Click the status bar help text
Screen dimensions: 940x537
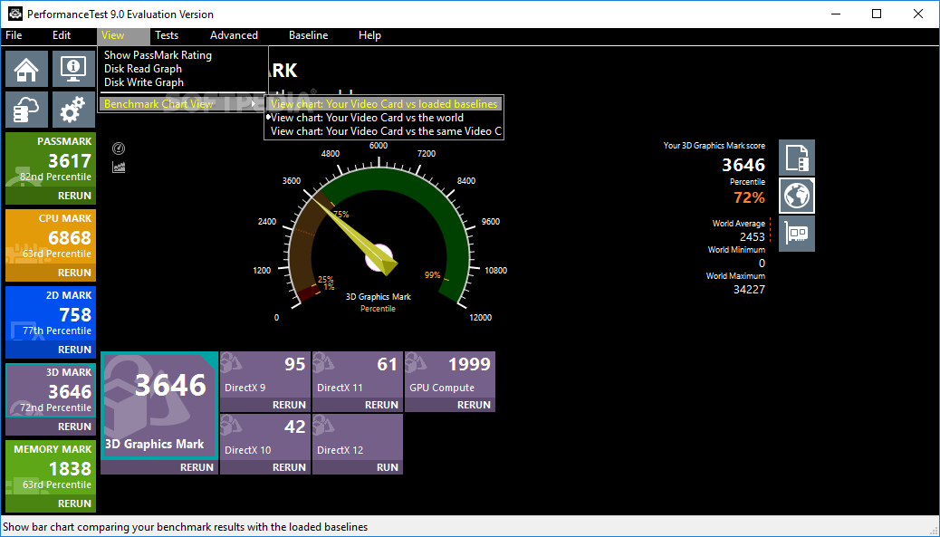(x=186, y=527)
